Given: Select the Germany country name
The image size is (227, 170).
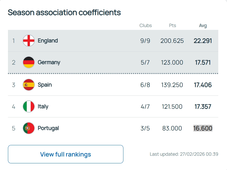Looking at the screenshot, I should coord(49,62).
